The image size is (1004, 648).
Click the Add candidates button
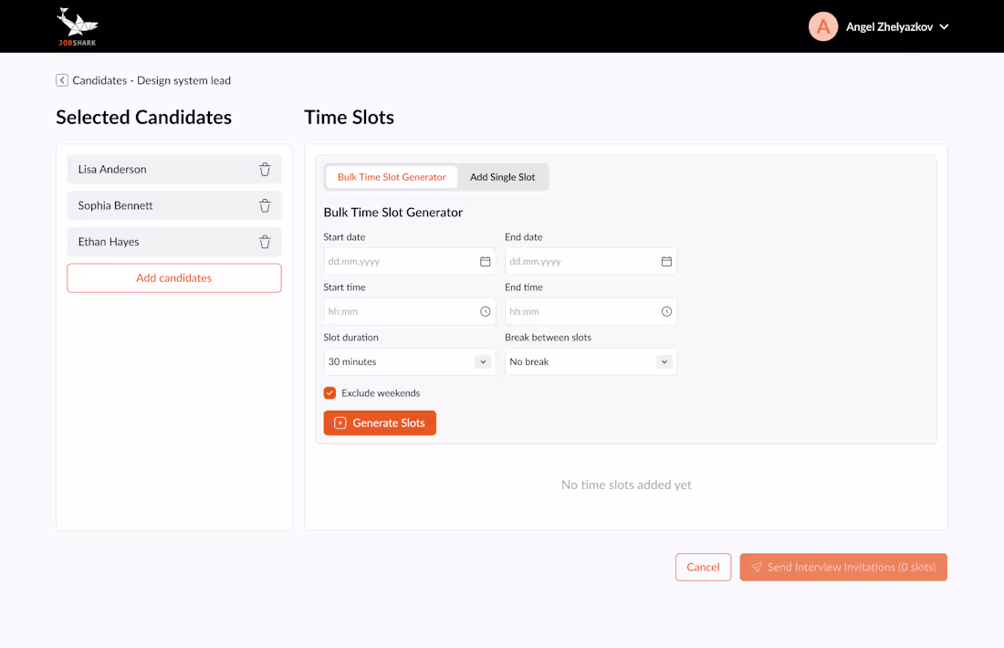(x=173, y=278)
